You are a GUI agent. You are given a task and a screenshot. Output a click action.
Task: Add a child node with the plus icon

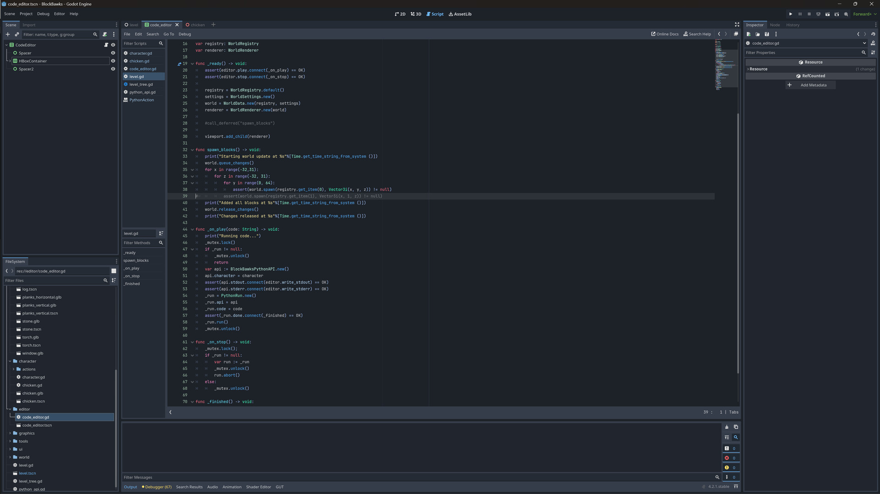tap(8, 34)
